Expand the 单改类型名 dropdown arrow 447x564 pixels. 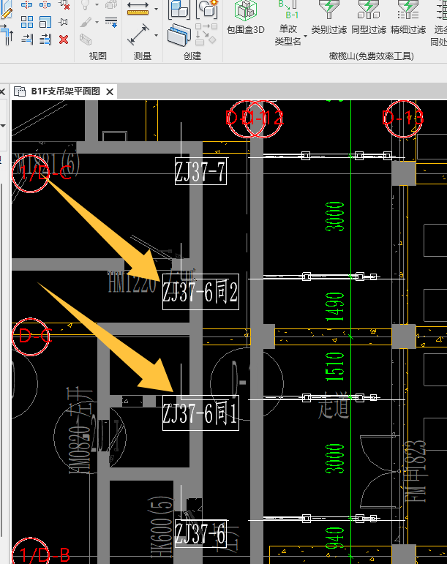pyautogui.click(x=305, y=37)
